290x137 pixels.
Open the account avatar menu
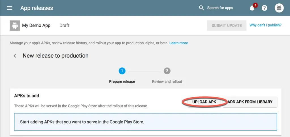click(x=279, y=8)
